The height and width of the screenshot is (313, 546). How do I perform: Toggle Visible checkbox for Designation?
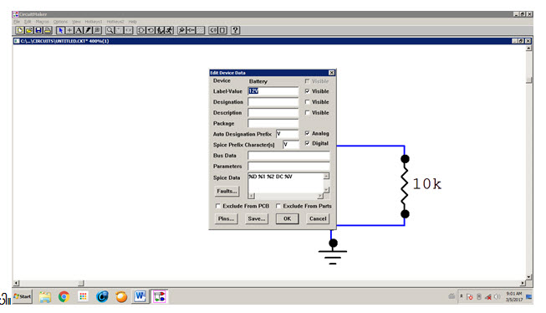pos(307,102)
